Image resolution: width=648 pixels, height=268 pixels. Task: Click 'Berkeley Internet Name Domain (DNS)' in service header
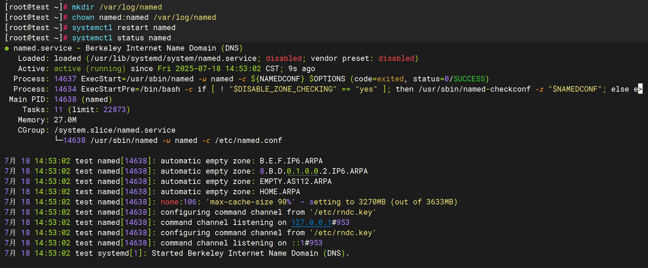coord(164,48)
